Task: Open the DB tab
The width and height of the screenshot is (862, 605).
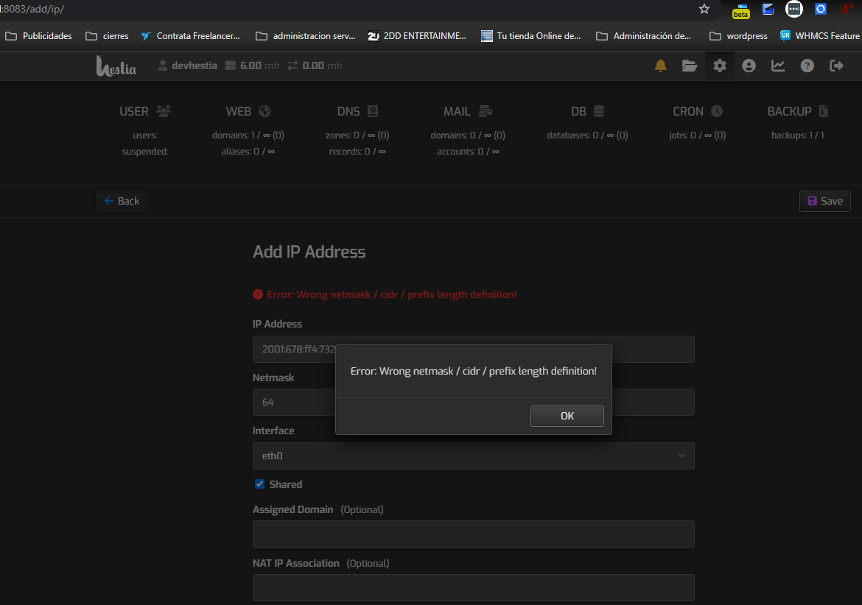Action: coord(587,111)
